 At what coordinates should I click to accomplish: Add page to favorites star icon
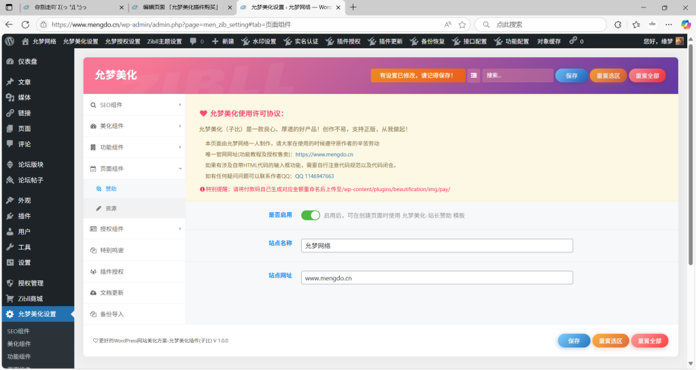[x=462, y=24]
